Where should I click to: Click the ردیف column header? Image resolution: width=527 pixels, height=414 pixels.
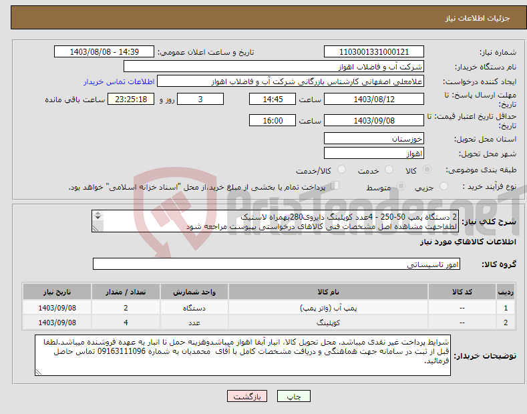(506, 292)
